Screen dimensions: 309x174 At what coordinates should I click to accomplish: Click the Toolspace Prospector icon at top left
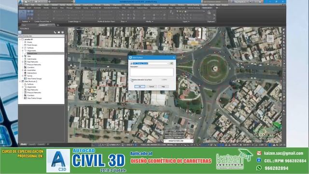20,32
